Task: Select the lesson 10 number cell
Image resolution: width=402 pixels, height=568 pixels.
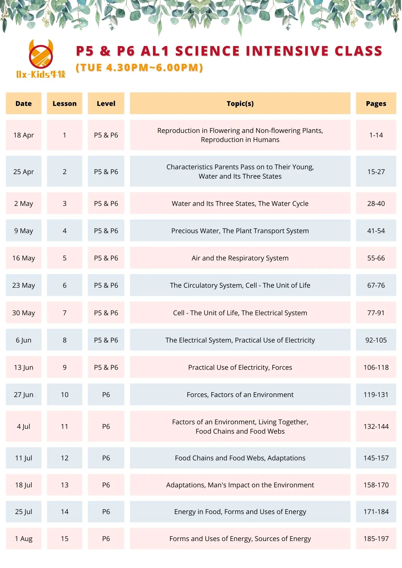Action: [65, 394]
